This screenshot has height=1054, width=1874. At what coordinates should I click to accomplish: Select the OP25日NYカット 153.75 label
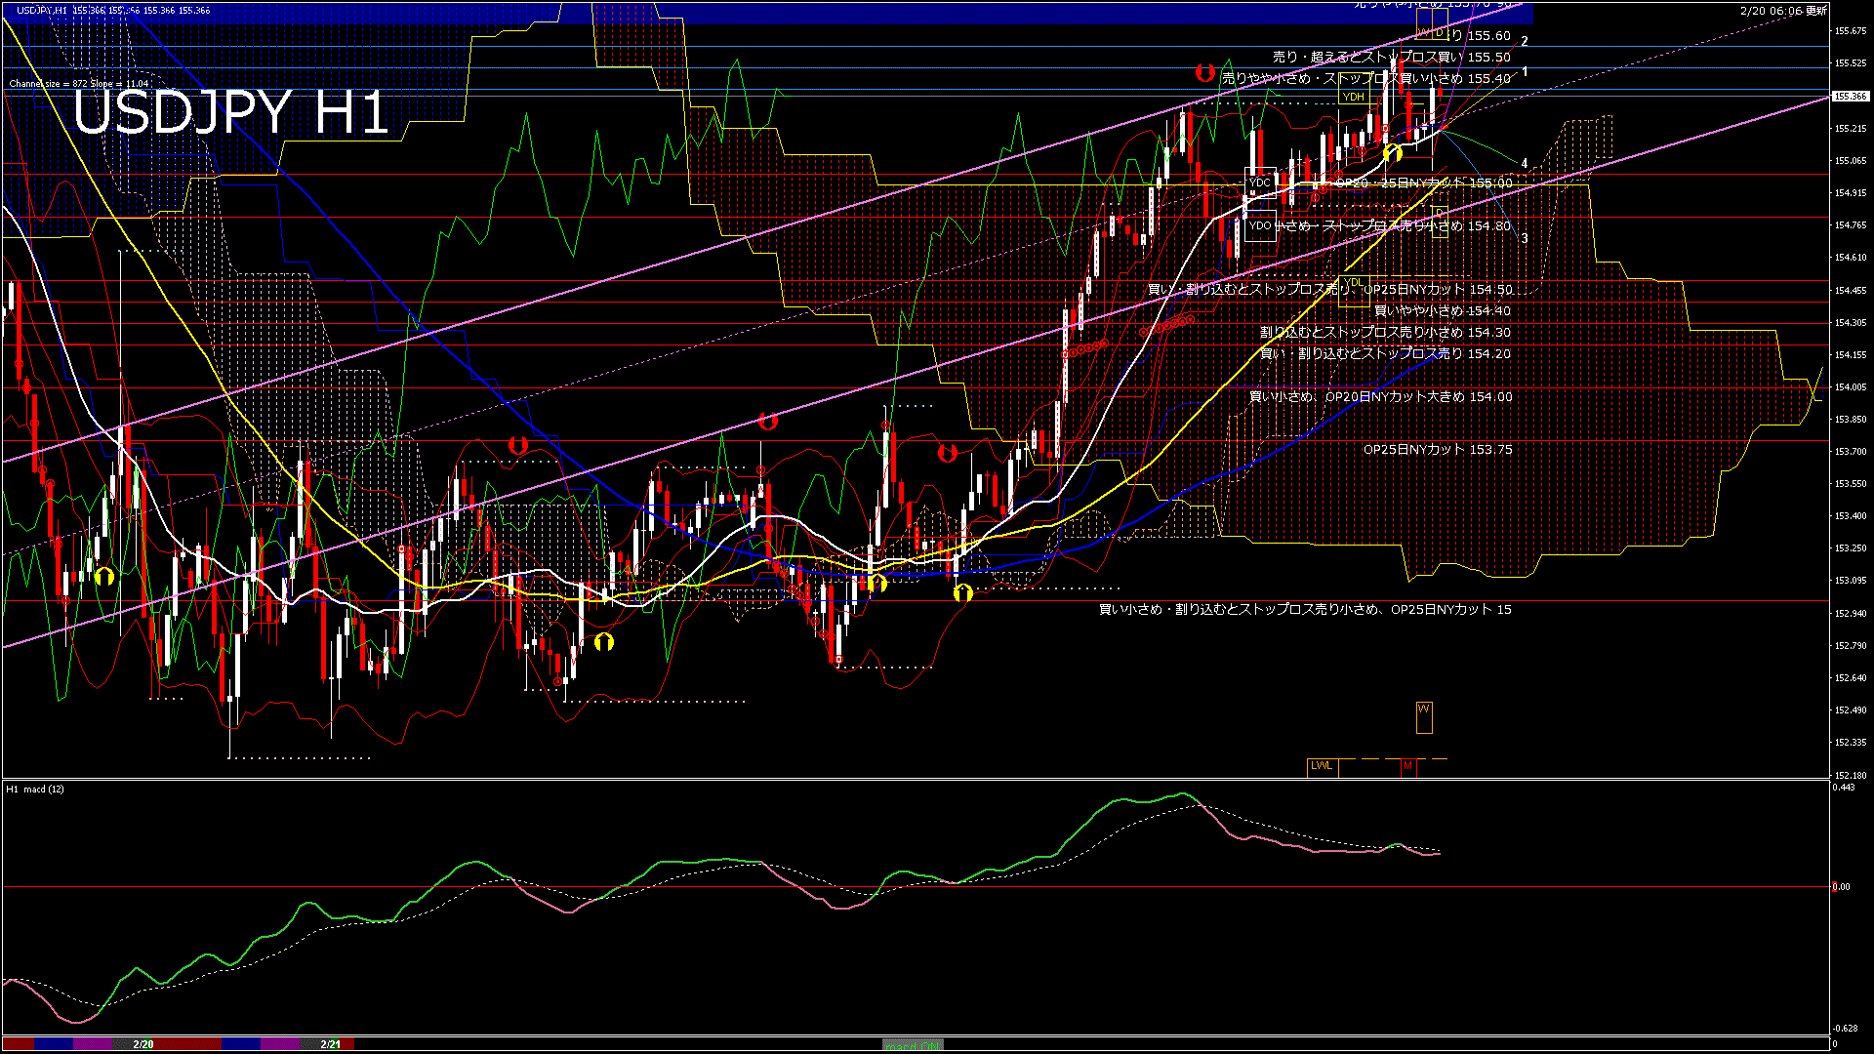1438,450
